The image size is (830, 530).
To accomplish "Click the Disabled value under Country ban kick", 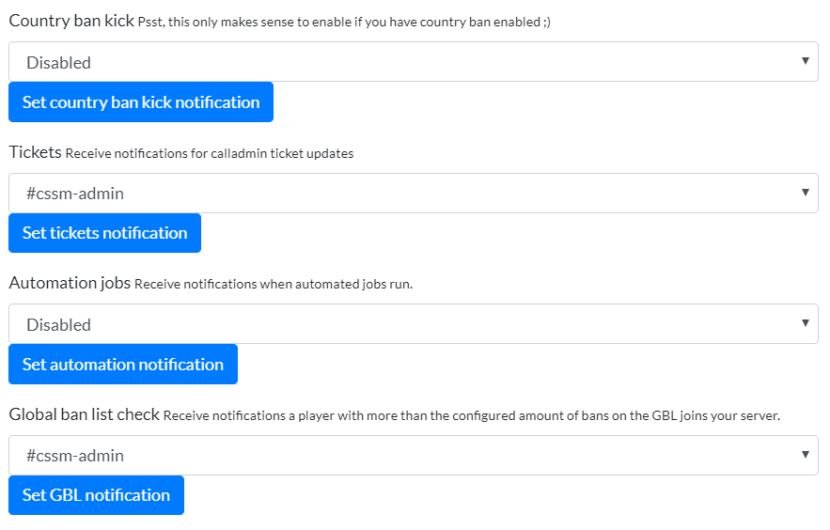I will pos(59,62).
